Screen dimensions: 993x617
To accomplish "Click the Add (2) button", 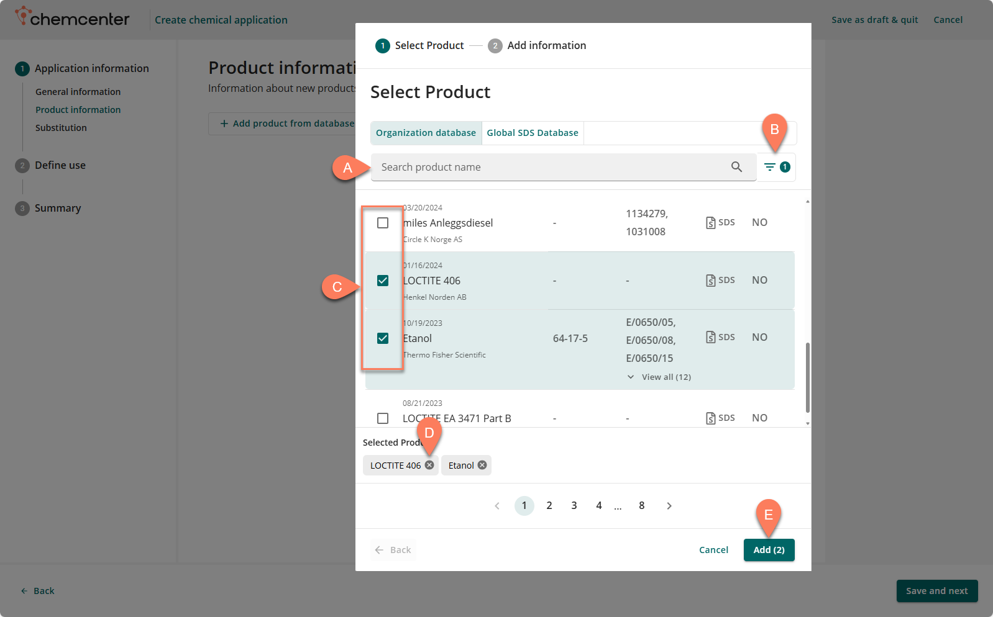I will coord(769,550).
